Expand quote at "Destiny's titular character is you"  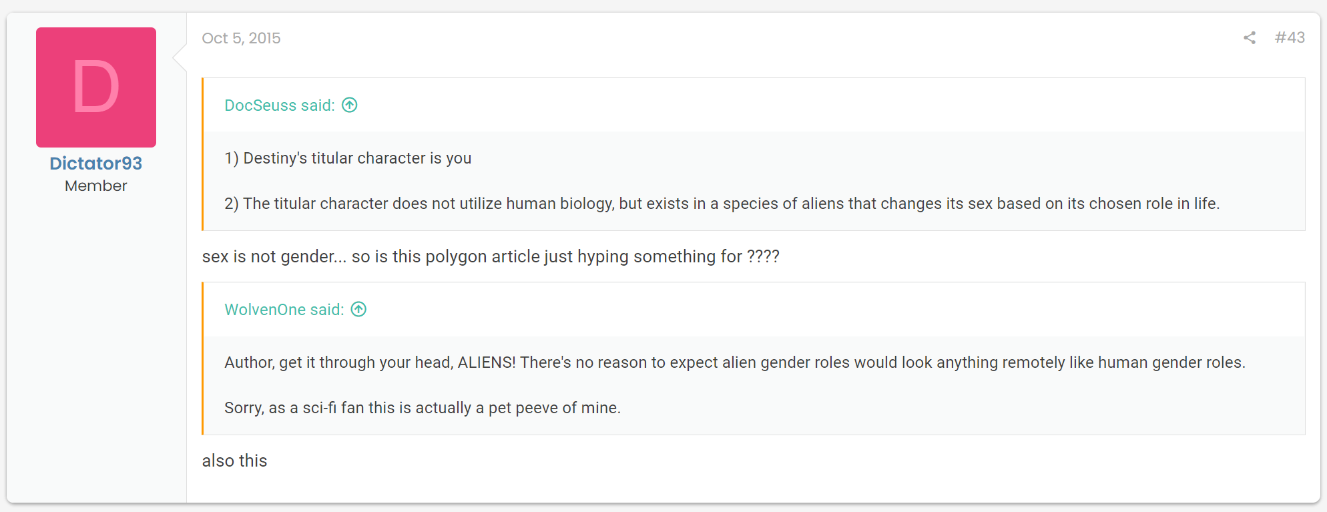coord(348,158)
